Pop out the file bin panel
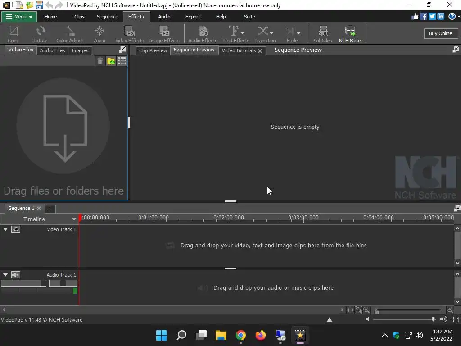461x346 pixels. 122,50
